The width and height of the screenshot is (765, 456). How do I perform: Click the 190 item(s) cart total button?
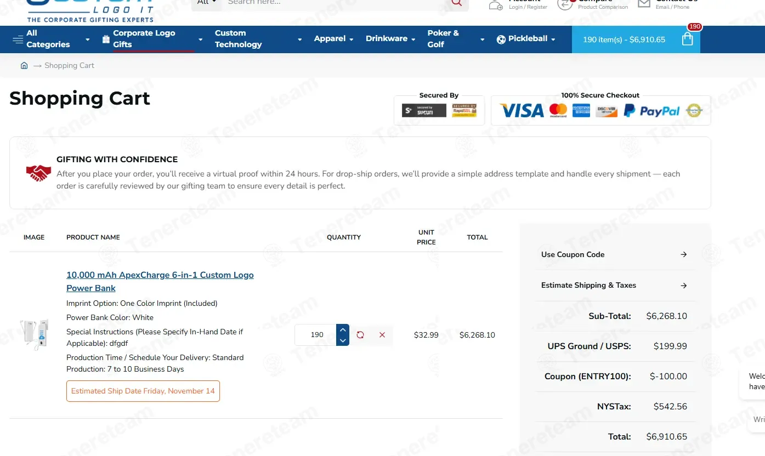(624, 39)
